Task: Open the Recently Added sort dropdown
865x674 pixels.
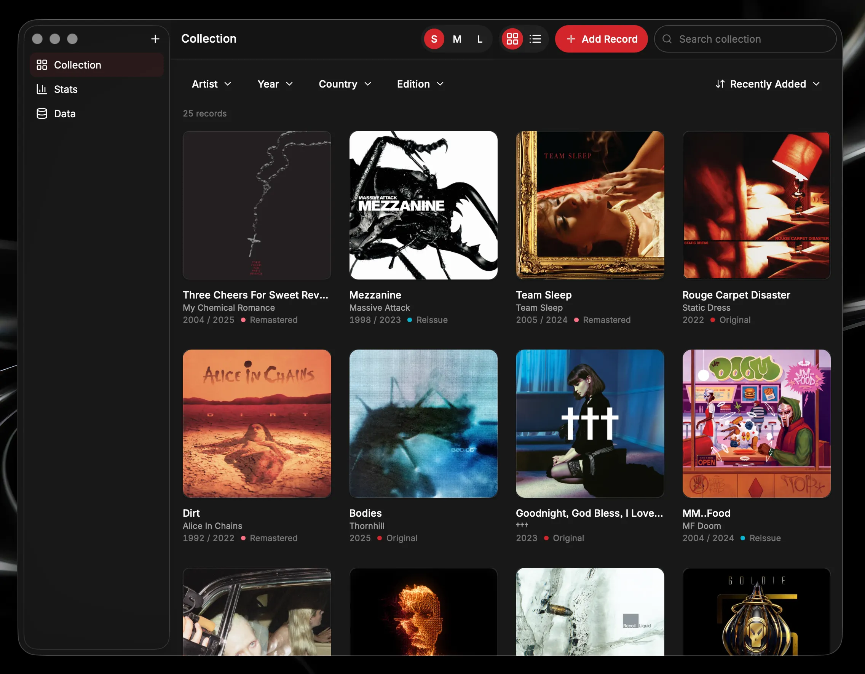Action: [x=767, y=84]
